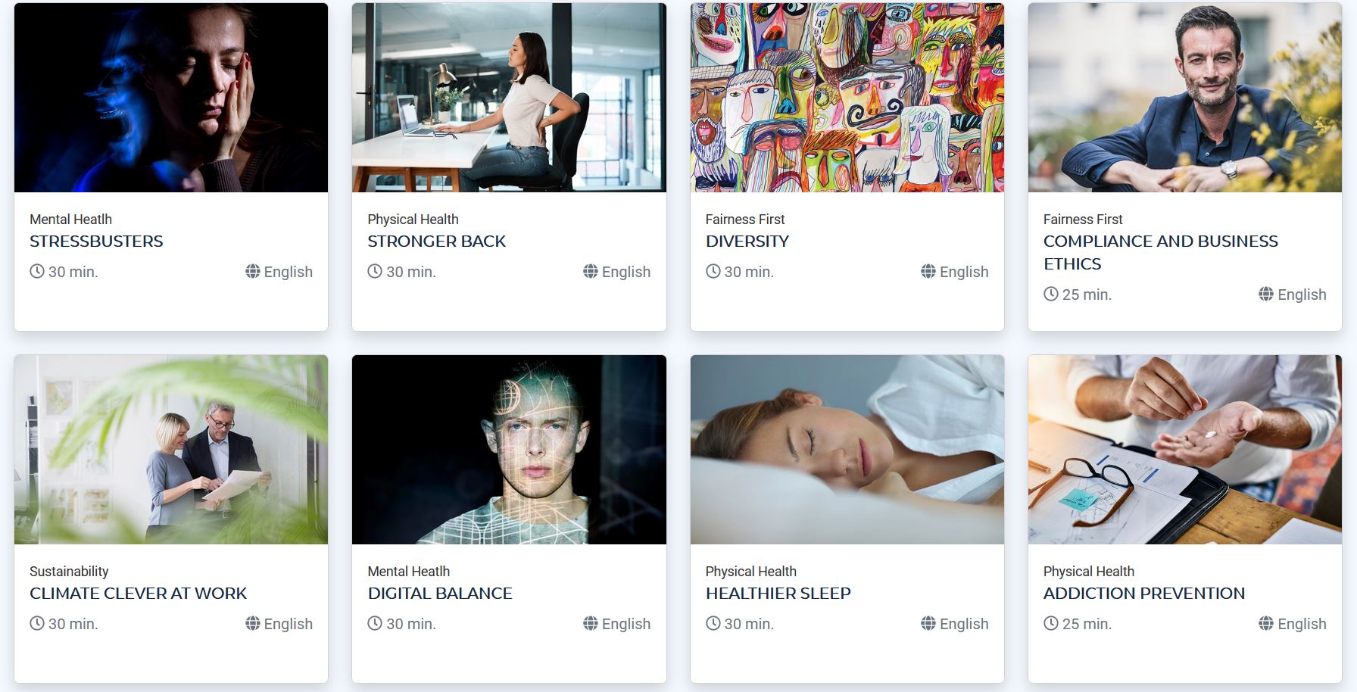Screen dimensions: 1357x692
Task: Open the STRONGER BACK course title
Action: coord(437,242)
